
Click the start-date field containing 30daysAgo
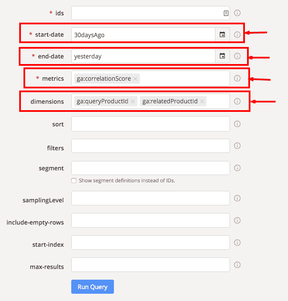click(143, 35)
